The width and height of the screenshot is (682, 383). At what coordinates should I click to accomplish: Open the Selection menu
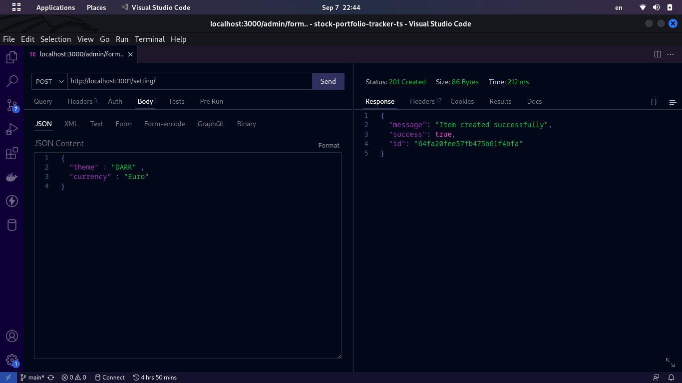[55, 39]
